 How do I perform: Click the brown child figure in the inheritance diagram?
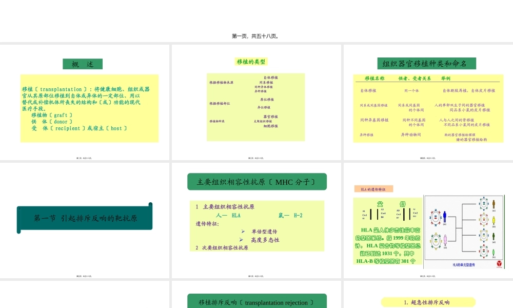click(x=494, y=204)
